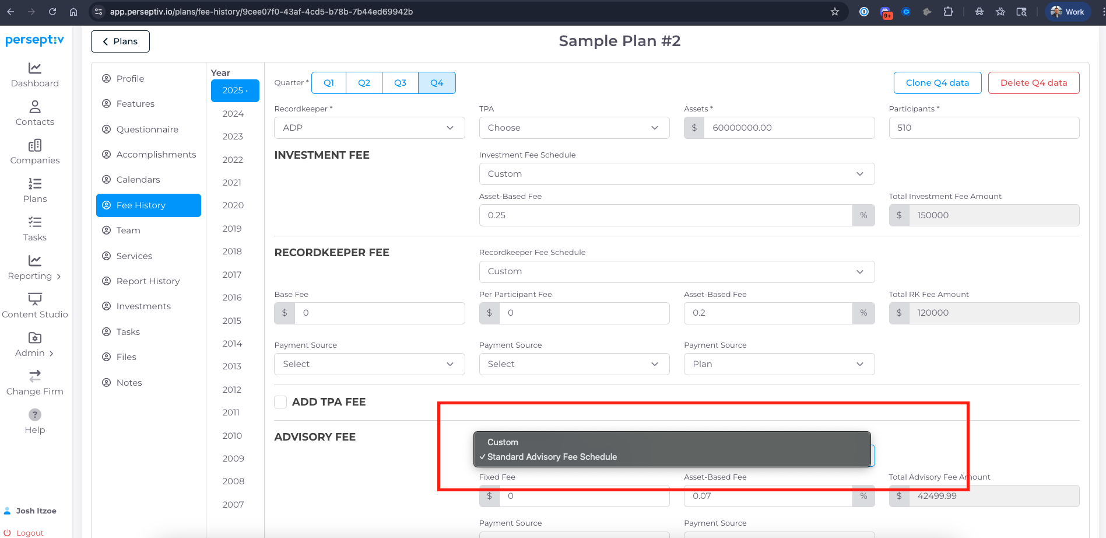
Task: Open the Fee History section
Action: tap(149, 205)
